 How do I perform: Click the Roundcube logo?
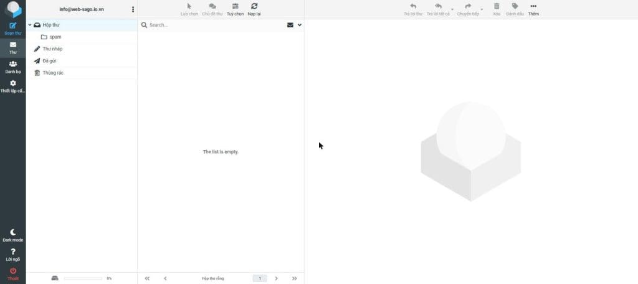[13, 9]
